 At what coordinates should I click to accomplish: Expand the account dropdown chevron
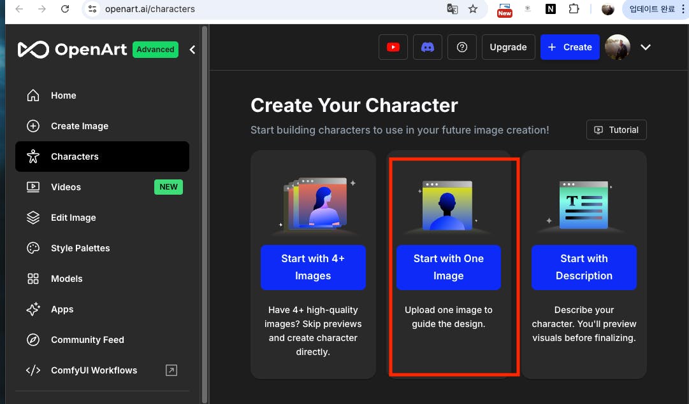645,47
